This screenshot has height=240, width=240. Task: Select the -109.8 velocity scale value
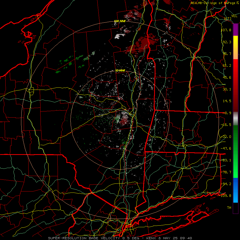tap(225, 196)
